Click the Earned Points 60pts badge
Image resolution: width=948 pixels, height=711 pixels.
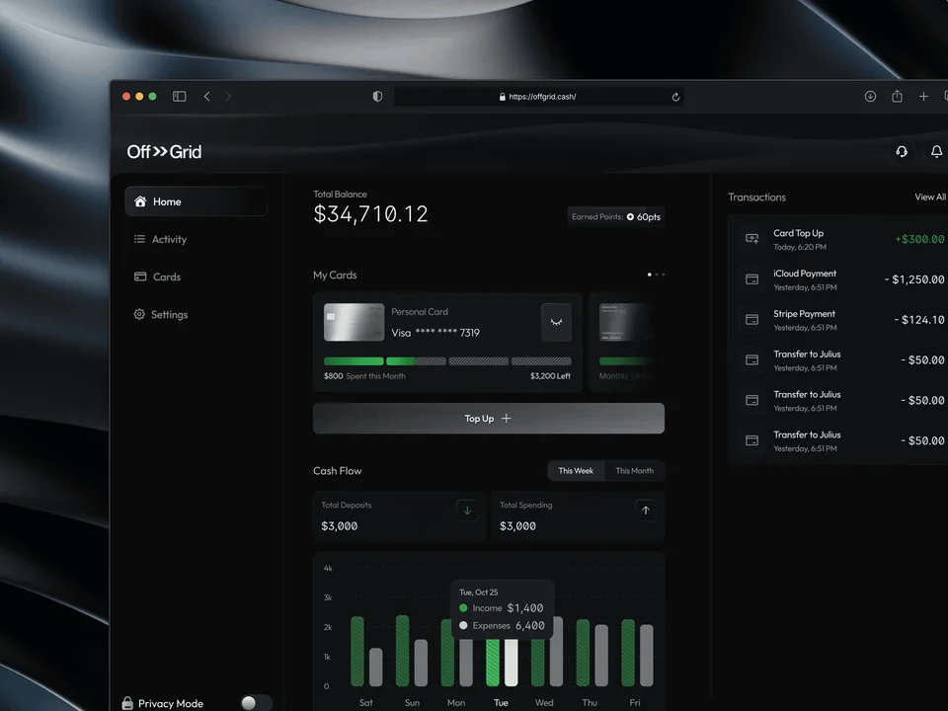616,217
